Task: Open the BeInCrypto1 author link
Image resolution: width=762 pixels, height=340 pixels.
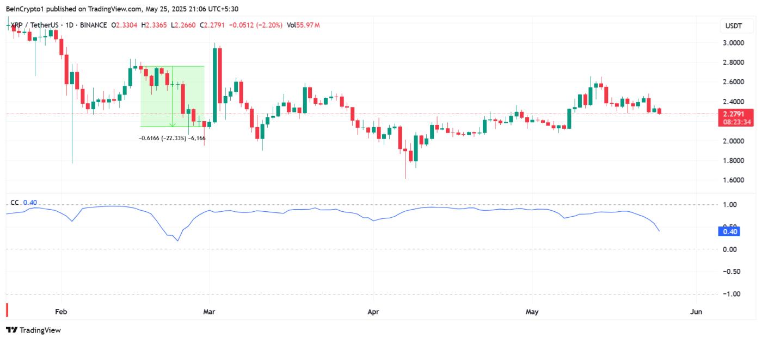Action: click(x=23, y=9)
